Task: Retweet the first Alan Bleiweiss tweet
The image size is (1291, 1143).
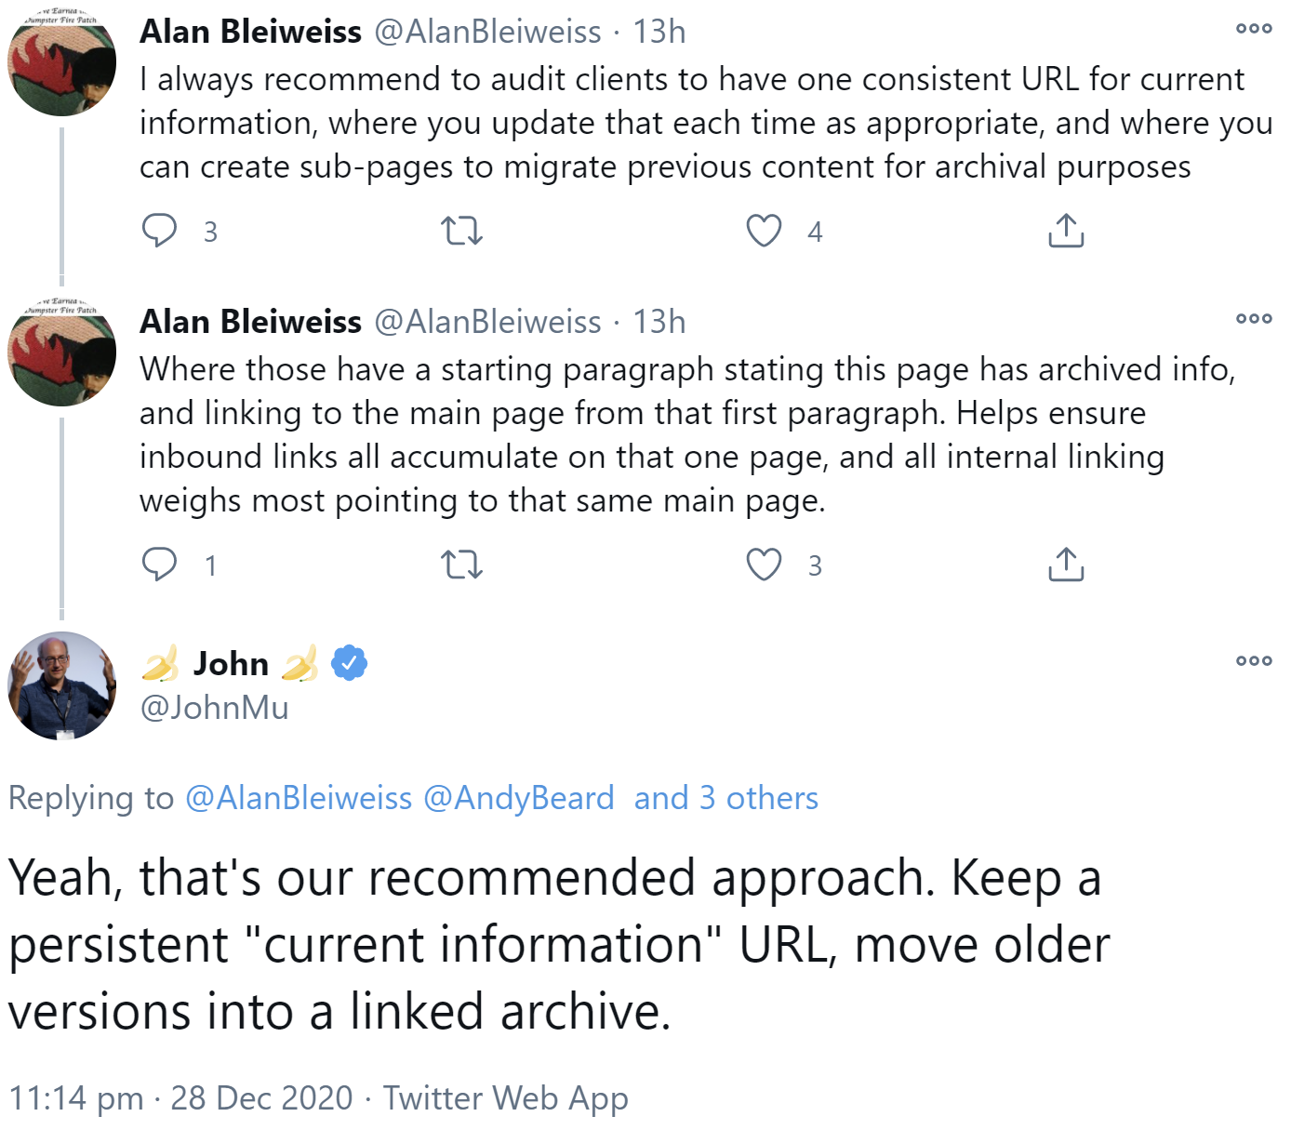Action: coord(461,231)
